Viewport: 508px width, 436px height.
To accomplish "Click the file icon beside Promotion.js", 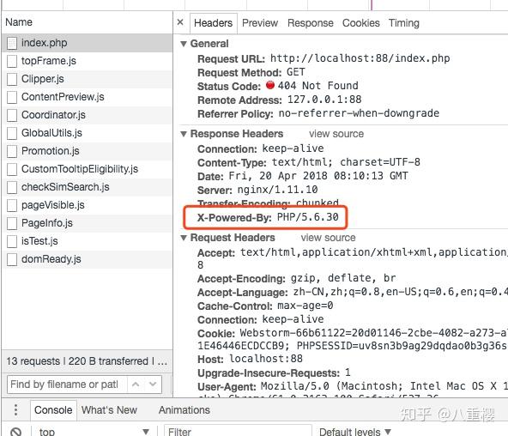I will pyautogui.click(x=12, y=151).
